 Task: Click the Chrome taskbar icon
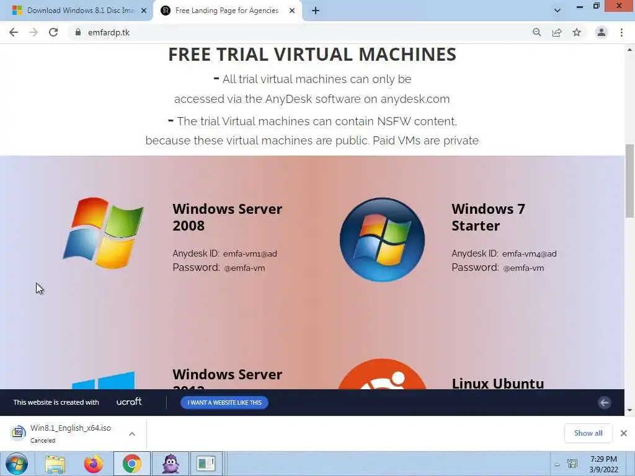pyautogui.click(x=131, y=464)
